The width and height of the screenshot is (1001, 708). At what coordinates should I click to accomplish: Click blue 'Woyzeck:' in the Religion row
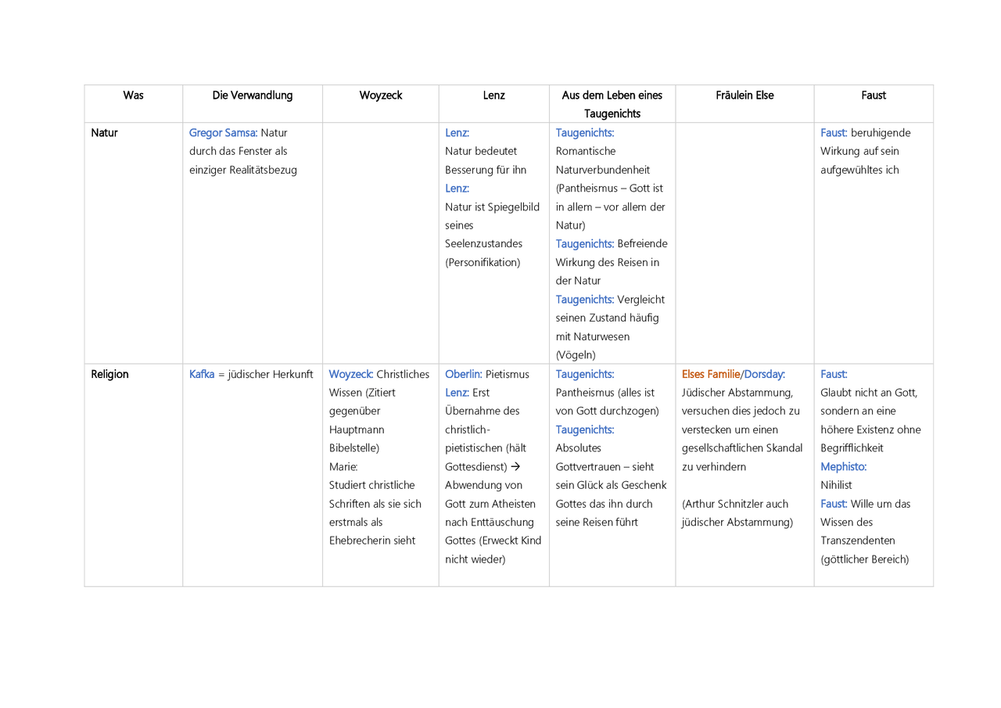pos(351,374)
